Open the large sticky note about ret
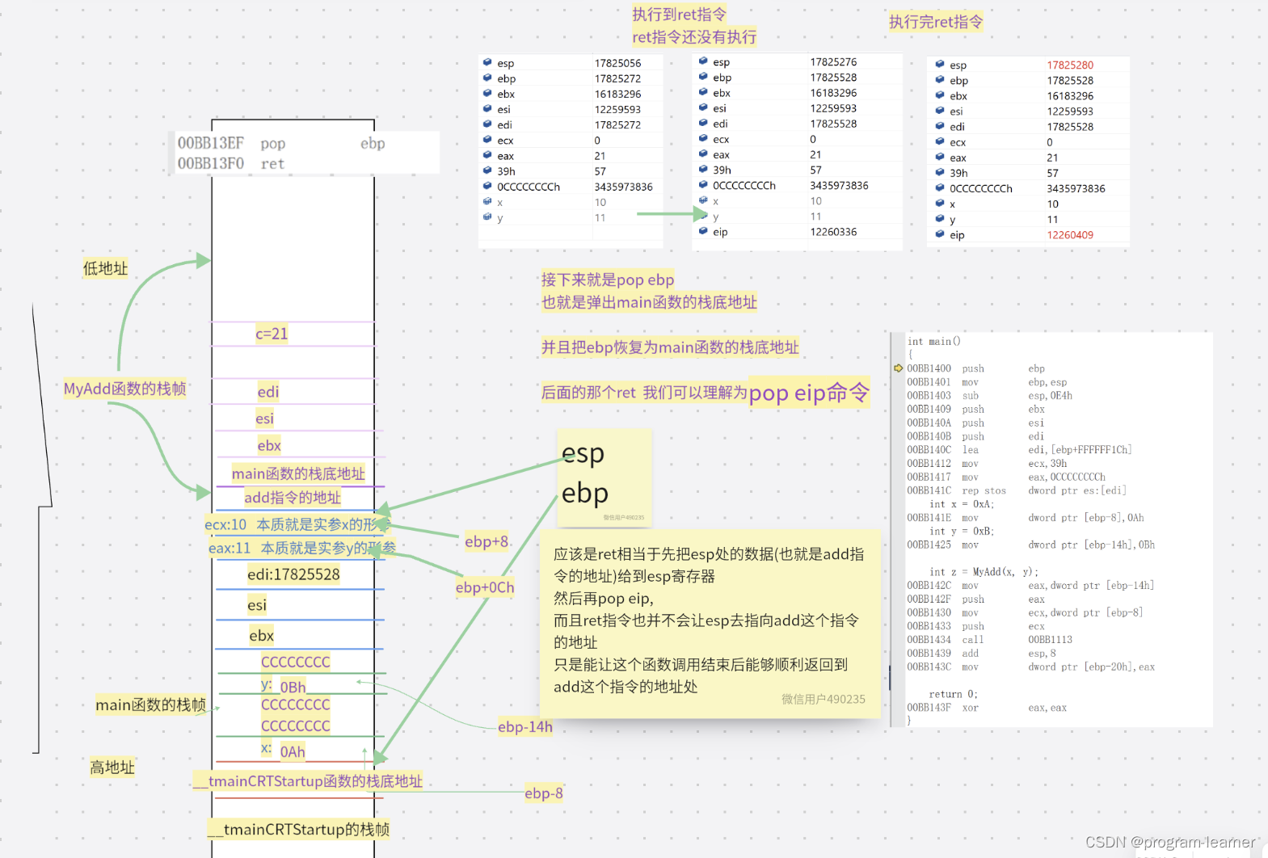The height and width of the screenshot is (858, 1268). (x=710, y=624)
